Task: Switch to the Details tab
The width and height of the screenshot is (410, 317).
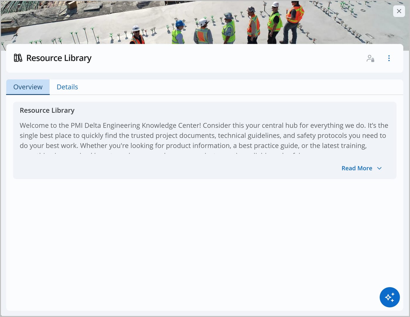Action: (x=67, y=87)
